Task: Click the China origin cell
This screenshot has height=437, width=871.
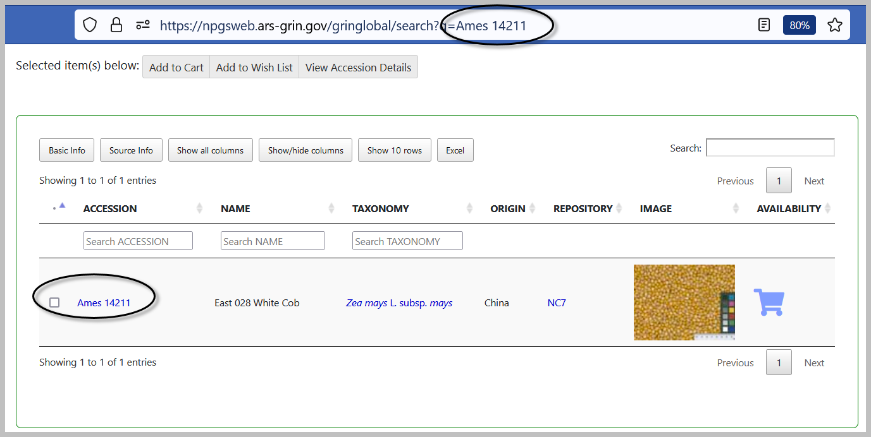Action: 497,302
